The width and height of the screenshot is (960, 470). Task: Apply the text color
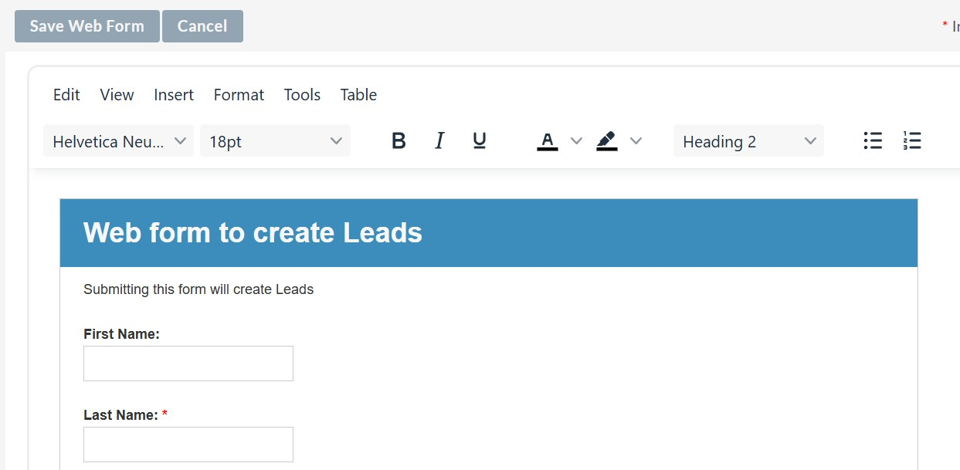coord(548,140)
